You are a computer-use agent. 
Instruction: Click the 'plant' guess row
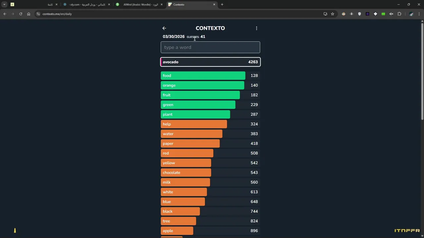[210, 114]
